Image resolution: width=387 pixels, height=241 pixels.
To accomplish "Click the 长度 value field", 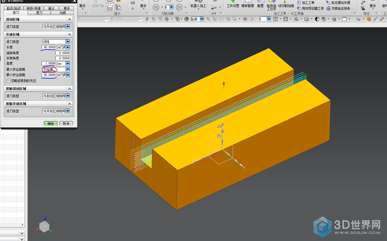I will coord(49,47).
